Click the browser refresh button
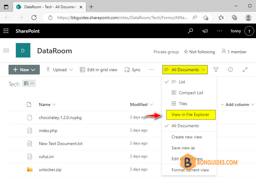The width and height of the screenshot is (256, 182). tap(34, 18)
